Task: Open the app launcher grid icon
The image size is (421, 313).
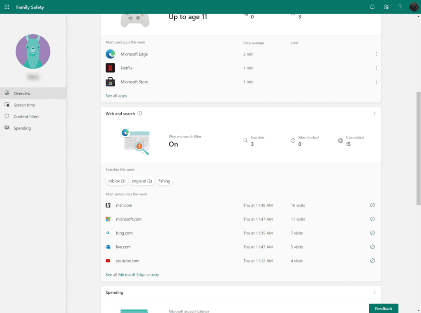Action: point(7,7)
